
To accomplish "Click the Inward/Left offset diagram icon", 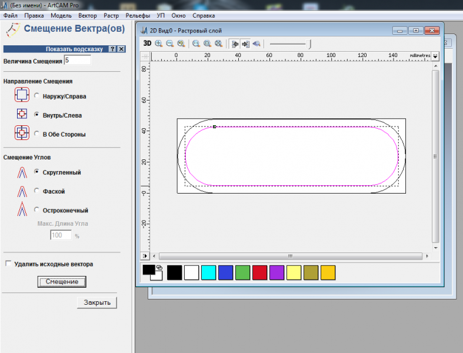I will point(22,114).
